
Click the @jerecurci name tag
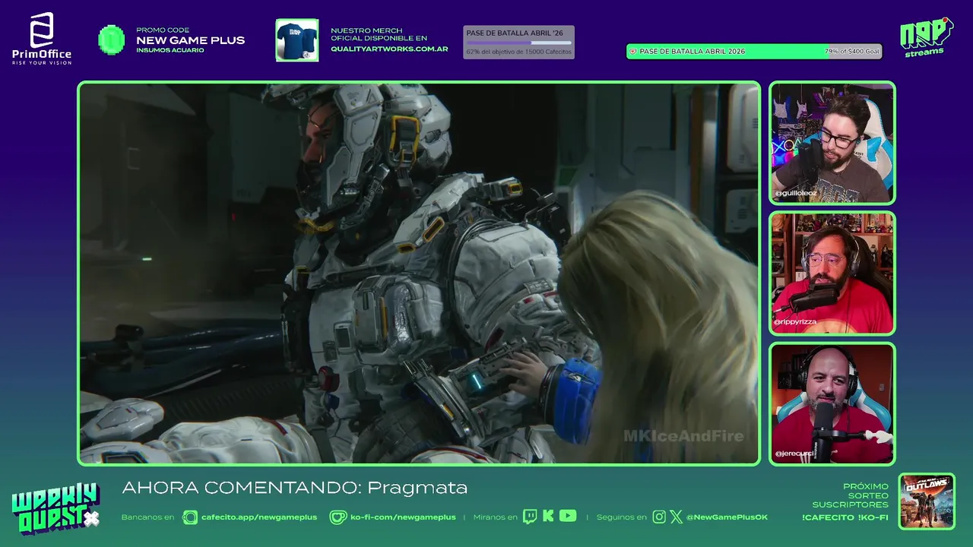[794, 454]
